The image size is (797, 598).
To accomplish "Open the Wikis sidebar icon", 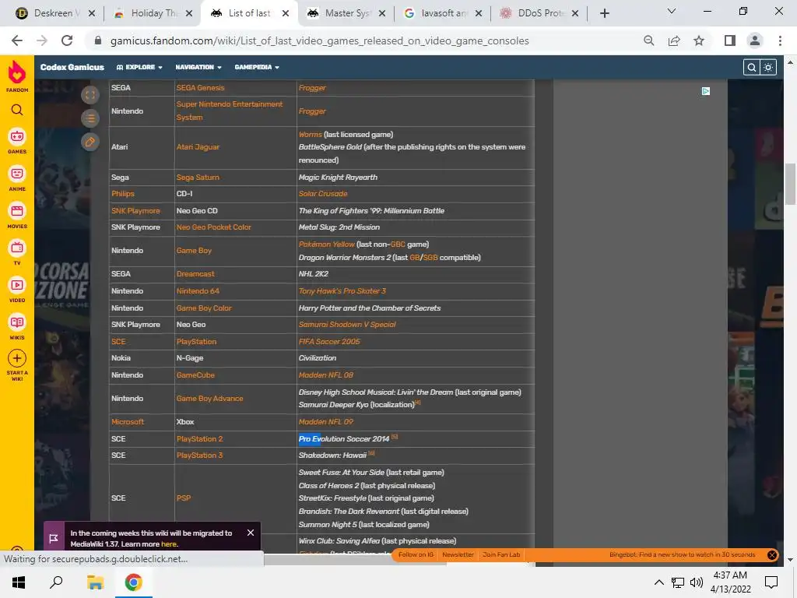I will pyautogui.click(x=17, y=322).
